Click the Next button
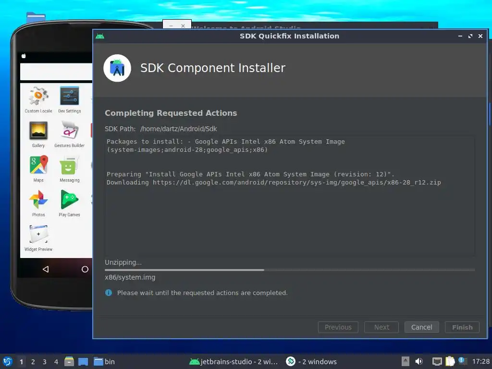Image resolution: width=492 pixels, height=369 pixels. tap(381, 327)
